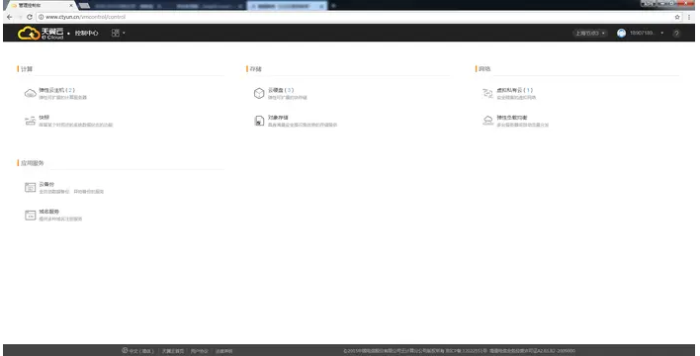Screen dimensions: 700x356
Task: Click the 控制中心 header link
Action: pos(87,33)
